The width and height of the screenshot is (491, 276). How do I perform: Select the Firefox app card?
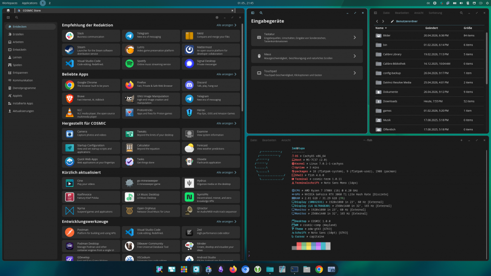151,84
